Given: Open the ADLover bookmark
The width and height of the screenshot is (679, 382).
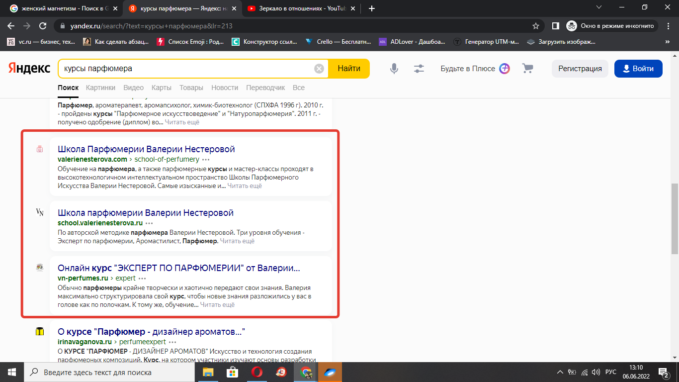Looking at the screenshot, I should (412, 42).
